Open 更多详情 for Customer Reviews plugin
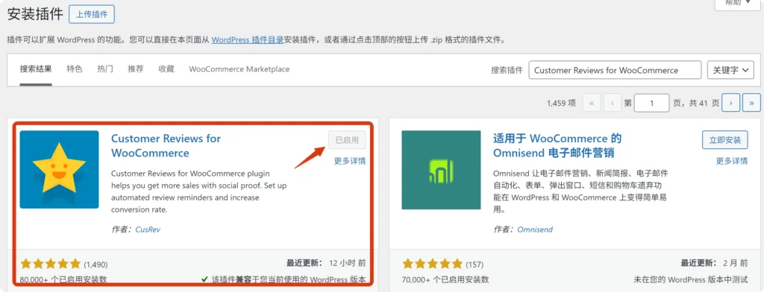The height and width of the screenshot is (292, 764). pyautogui.click(x=350, y=161)
